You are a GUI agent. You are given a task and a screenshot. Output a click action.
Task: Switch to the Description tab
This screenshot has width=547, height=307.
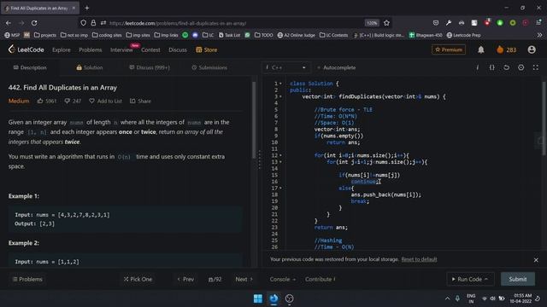tap(30, 67)
